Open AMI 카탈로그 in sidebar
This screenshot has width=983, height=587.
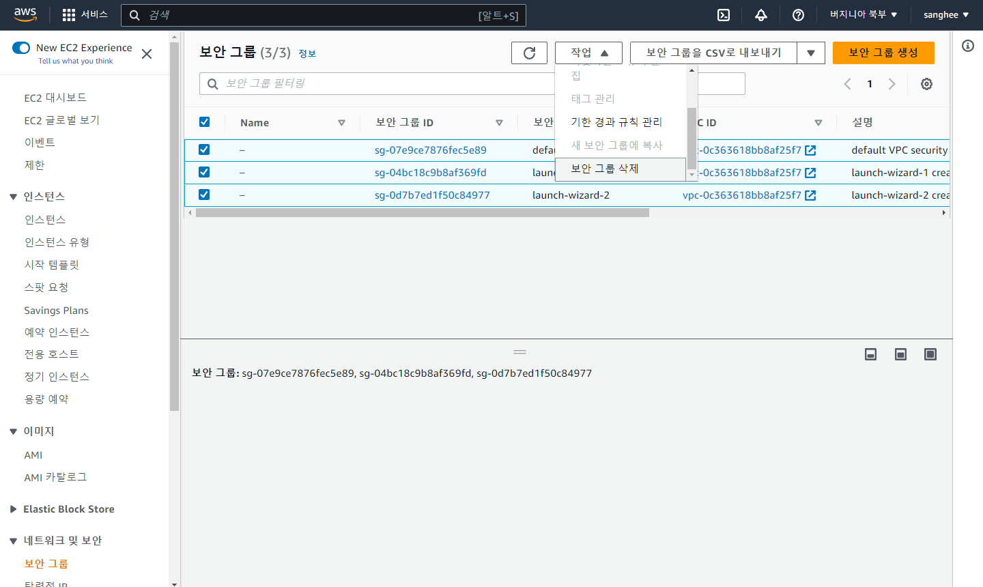(56, 477)
